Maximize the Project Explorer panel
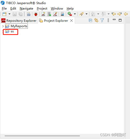130x139 pixels. pos(120,20)
